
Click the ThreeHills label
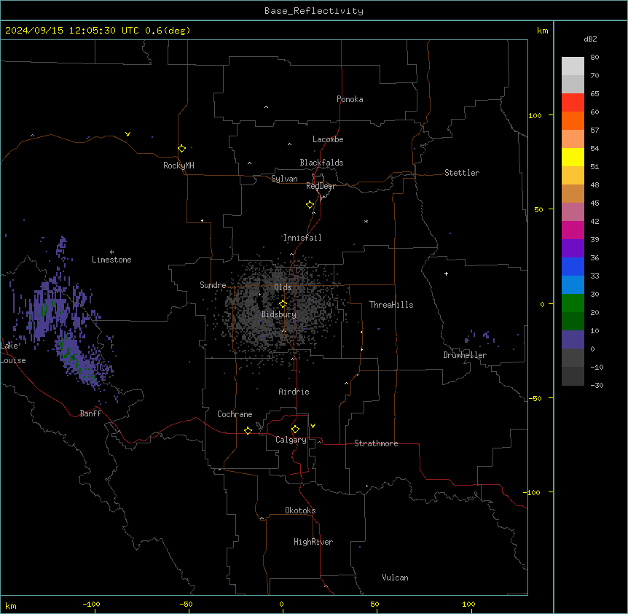point(391,305)
